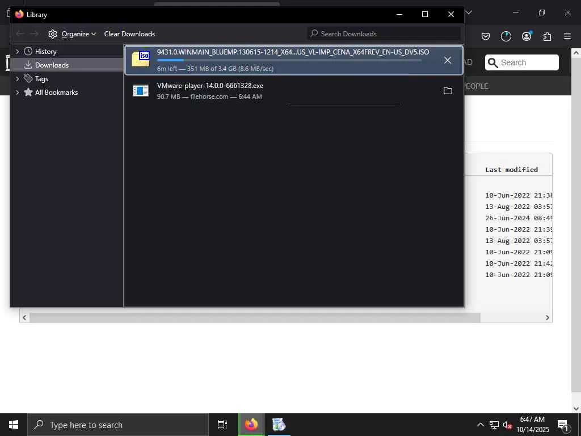Screen dimensions: 581x436
Task: Click the web page Search box
Action: [x=522, y=62]
